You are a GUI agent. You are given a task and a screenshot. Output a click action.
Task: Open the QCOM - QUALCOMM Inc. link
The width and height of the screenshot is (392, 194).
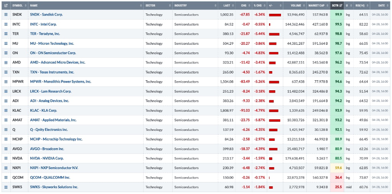coord(50,178)
